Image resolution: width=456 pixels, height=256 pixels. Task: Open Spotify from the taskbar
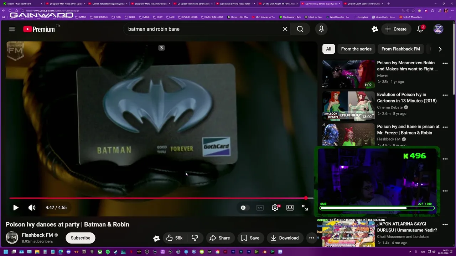point(108,252)
